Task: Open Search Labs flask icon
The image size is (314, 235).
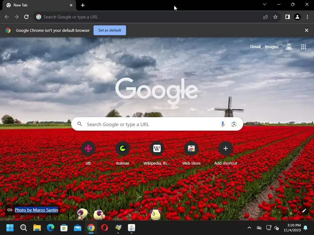Action: click(289, 47)
